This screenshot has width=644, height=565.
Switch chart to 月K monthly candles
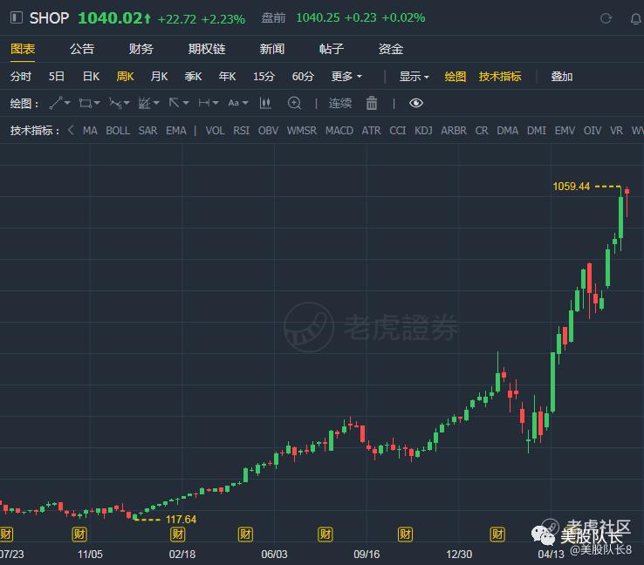pos(159,77)
